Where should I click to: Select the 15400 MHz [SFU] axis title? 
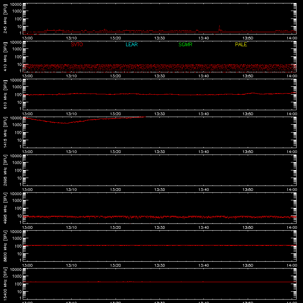coord(5,284)
